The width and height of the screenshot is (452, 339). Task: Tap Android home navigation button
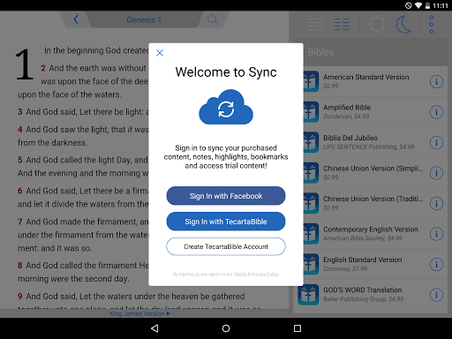point(226,328)
